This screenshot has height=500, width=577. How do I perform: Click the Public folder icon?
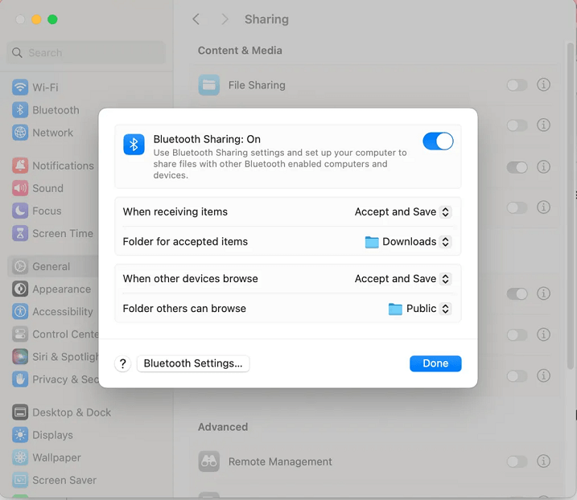pyautogui.click(x=395, y=309)
